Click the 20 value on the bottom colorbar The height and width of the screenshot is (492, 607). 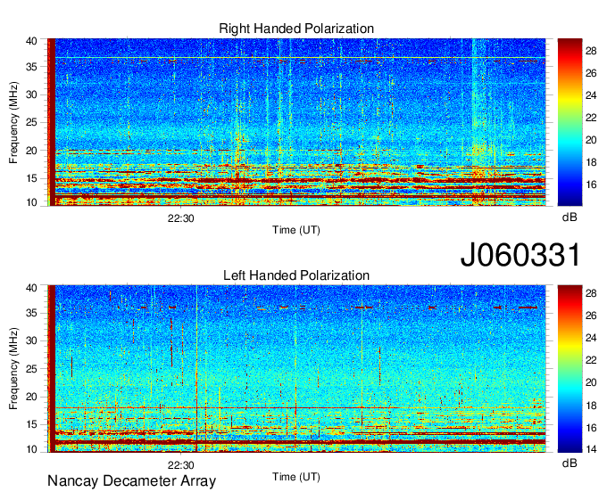[591, 382]
